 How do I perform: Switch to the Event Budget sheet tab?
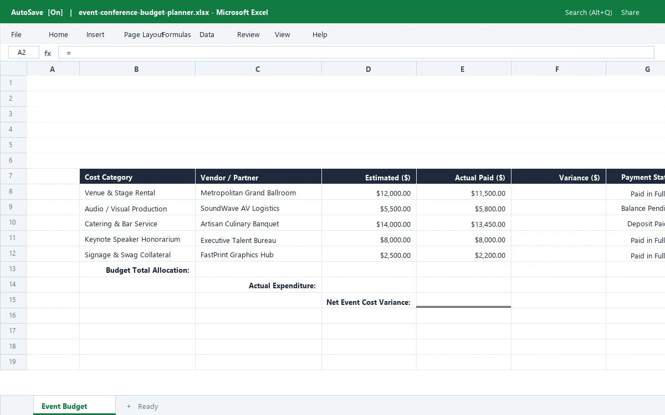click(74, 406)
